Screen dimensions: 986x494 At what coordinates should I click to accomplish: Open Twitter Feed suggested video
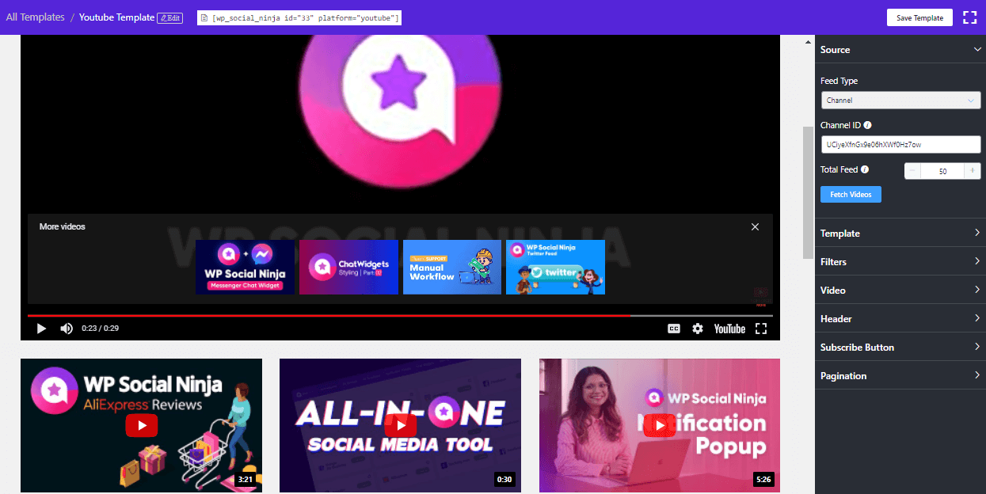[x=555, y=267]
